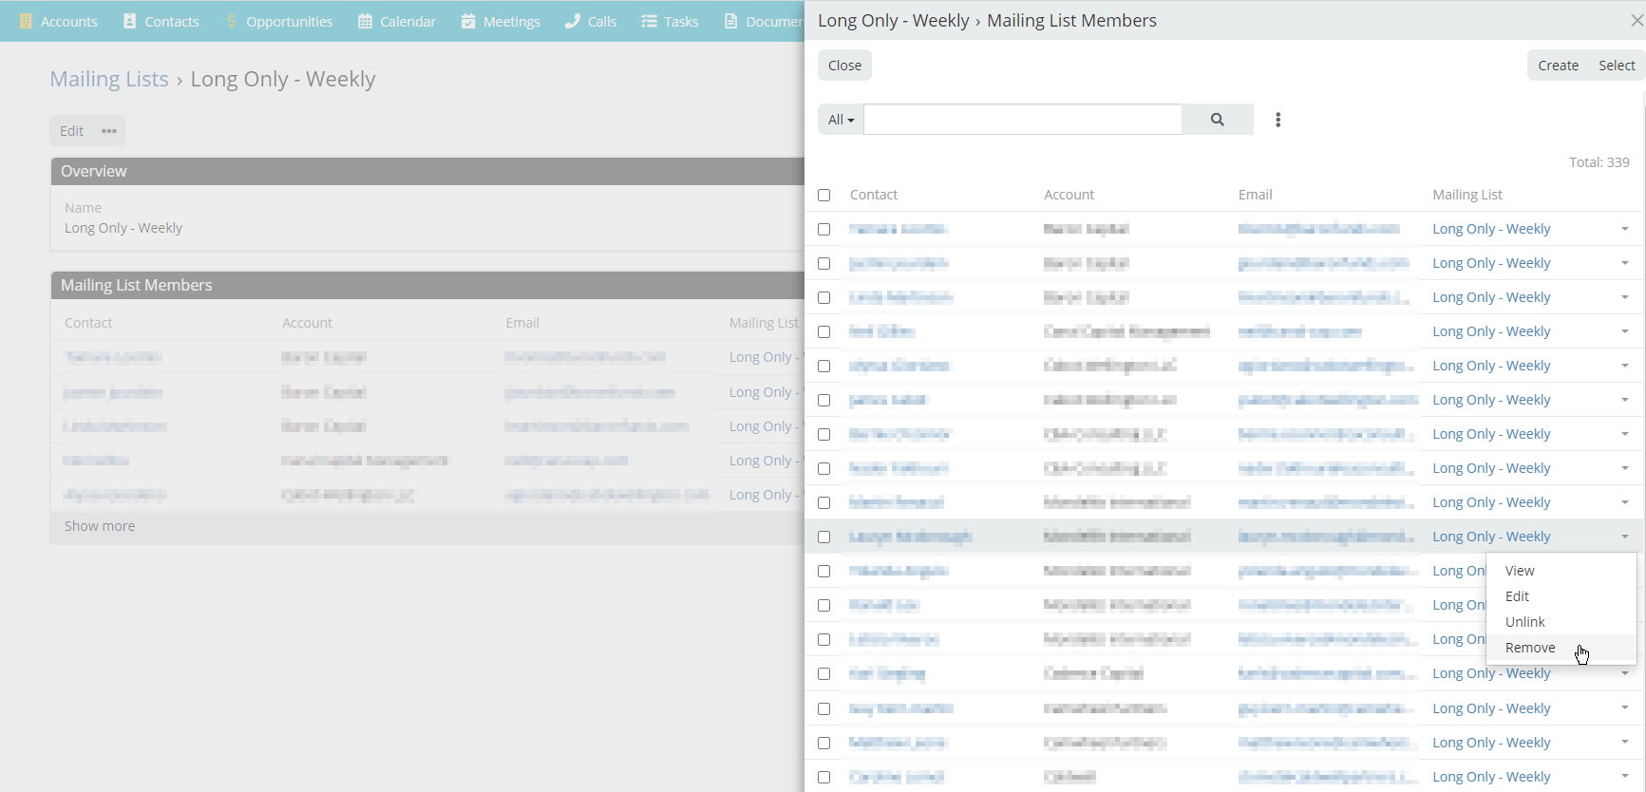The height and width of the screenshot is (792, 1646).
Task: Open row actions caret for first member
Action: coord(1624,229)
